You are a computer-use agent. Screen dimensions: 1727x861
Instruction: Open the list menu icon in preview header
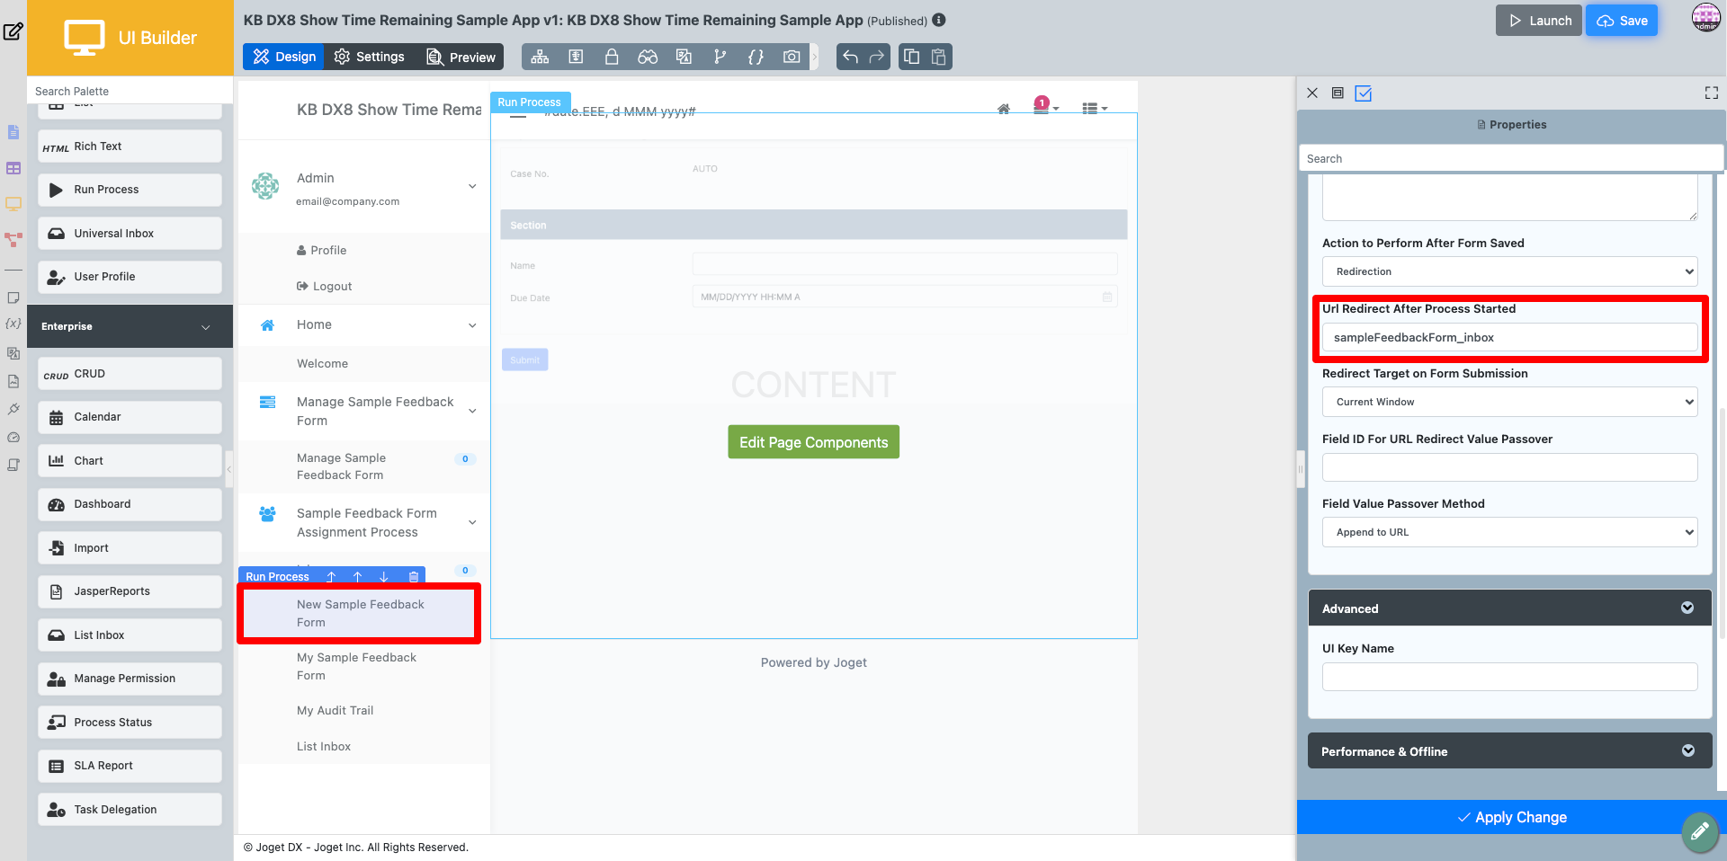pyautogui.click(x=1095, y=109)
